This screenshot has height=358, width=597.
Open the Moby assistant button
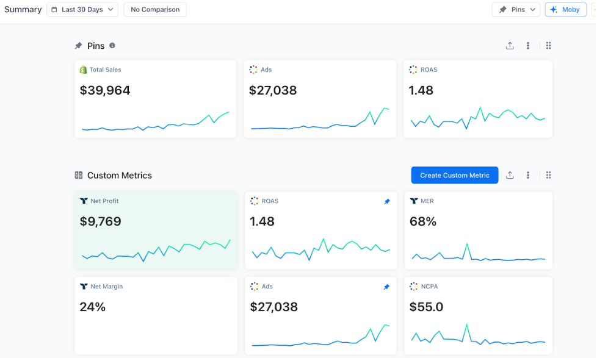[x=565, y=10]
